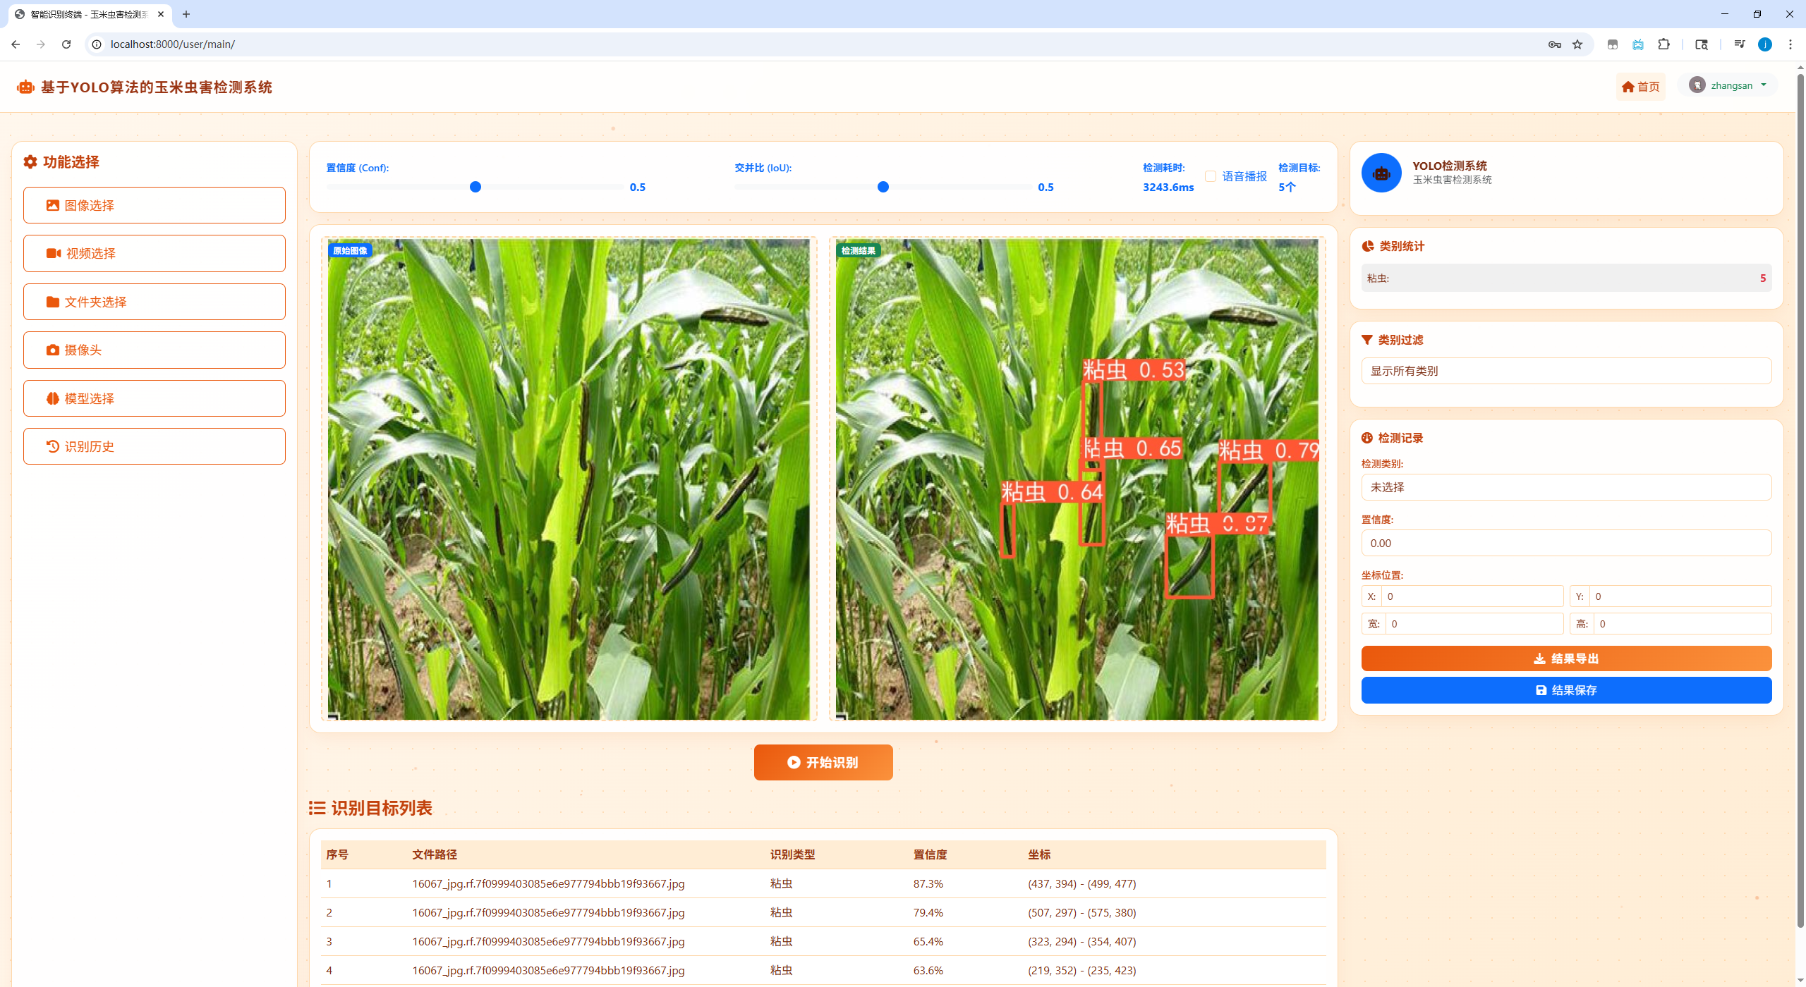Expand the 检测类别 未选择 dropdown

coord(1565,487)
